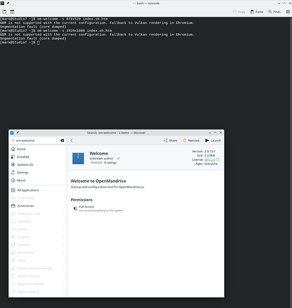Select System Settings category
The height and width of the screenshot is (308, 292).
[x=38, y=276]
